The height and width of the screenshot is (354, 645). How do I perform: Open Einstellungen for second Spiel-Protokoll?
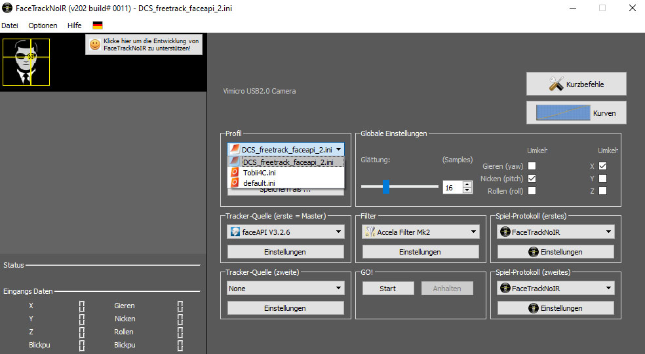click(556, 308)
